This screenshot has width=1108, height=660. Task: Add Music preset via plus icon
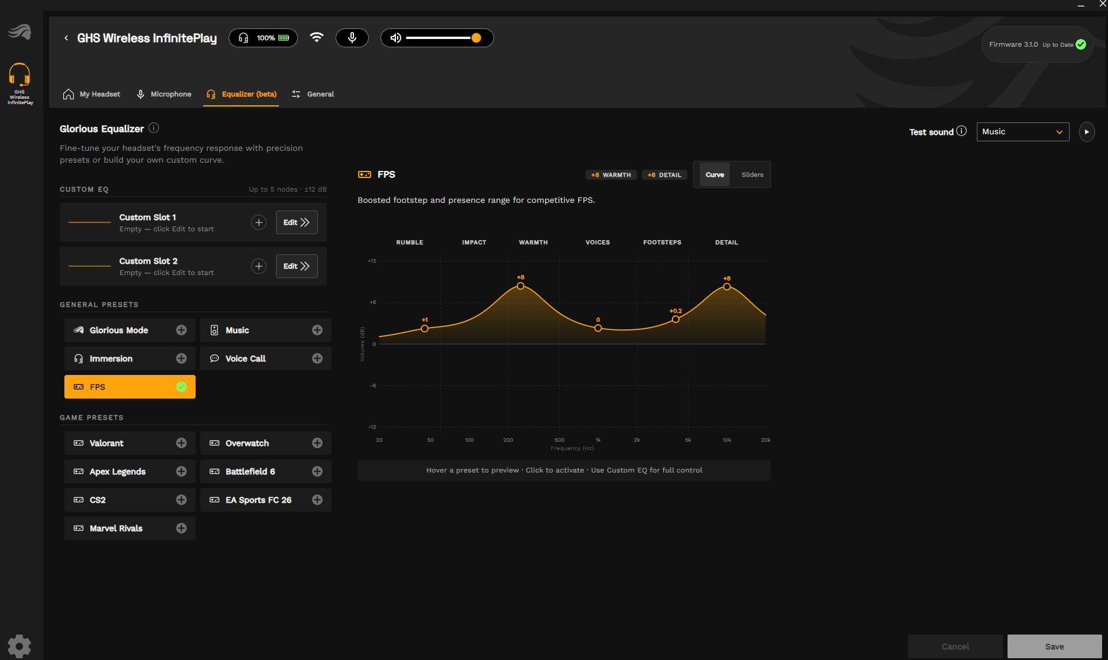click(317, 330)
